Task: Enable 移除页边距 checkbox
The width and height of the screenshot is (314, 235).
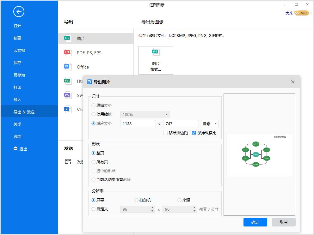Action: click(165, 133)
